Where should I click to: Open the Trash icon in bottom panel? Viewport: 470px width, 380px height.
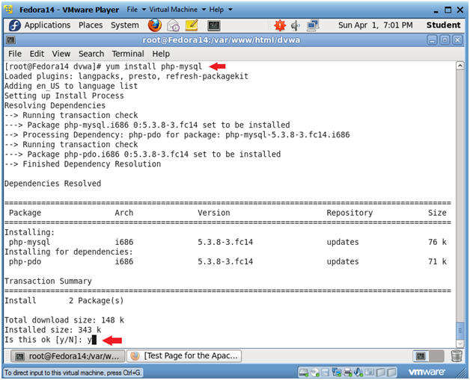(457, 356)
